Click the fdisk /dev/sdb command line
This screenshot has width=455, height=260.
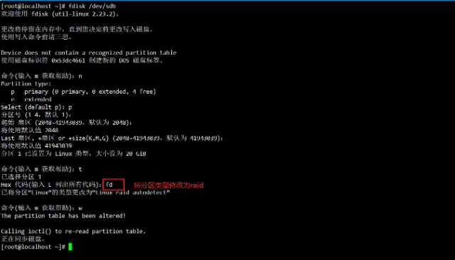point(58,6)
